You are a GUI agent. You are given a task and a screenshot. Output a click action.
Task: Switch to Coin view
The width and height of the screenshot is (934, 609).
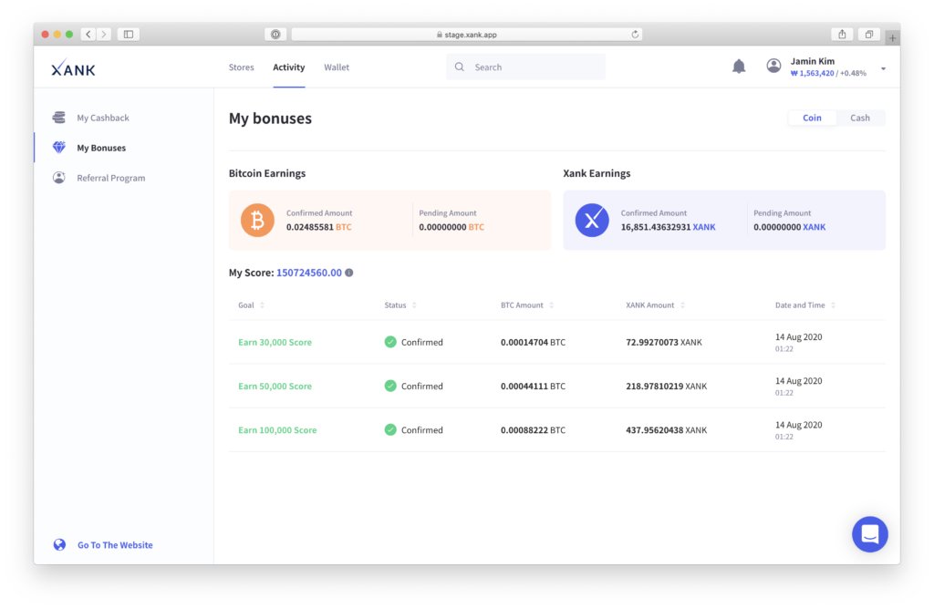tap(812, 118)
